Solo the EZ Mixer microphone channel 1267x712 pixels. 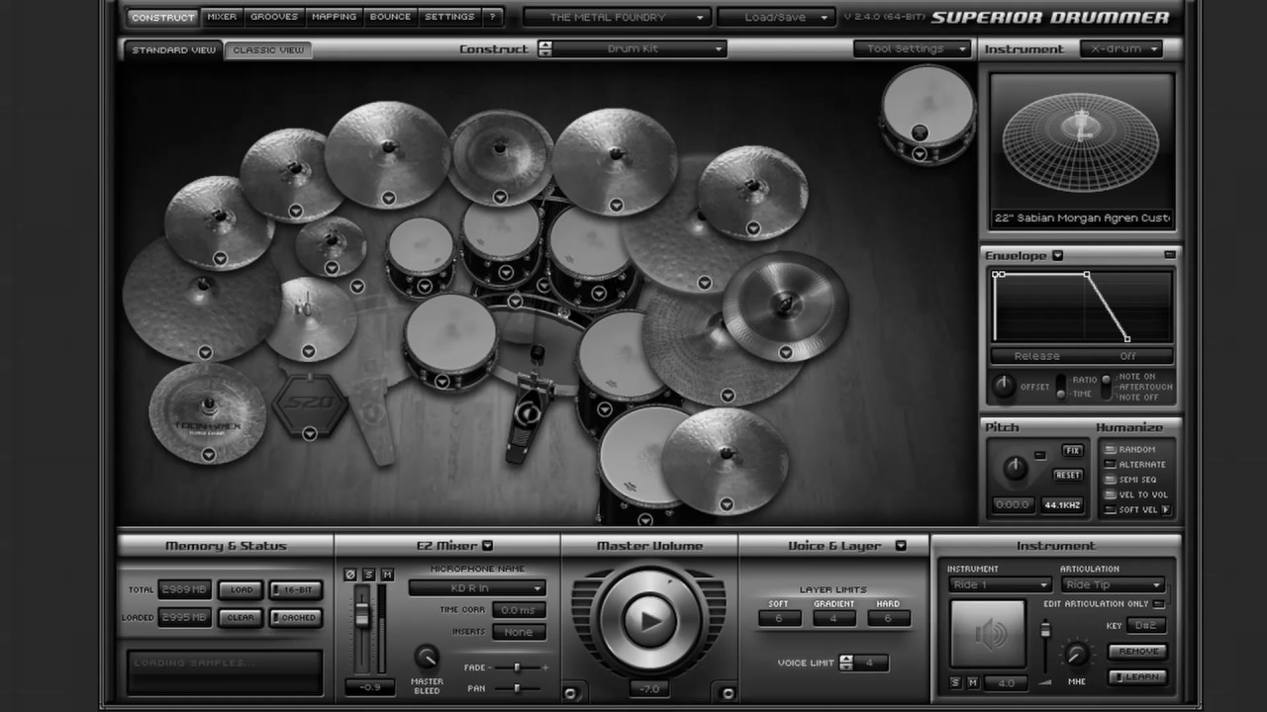tap(368, 575)
